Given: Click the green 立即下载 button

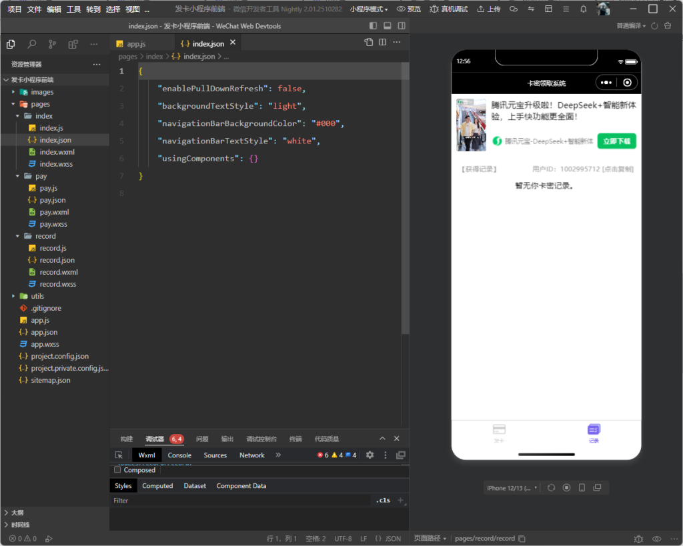Looking at the screenshot, I should pyautogui.click(x=616, y=141).
